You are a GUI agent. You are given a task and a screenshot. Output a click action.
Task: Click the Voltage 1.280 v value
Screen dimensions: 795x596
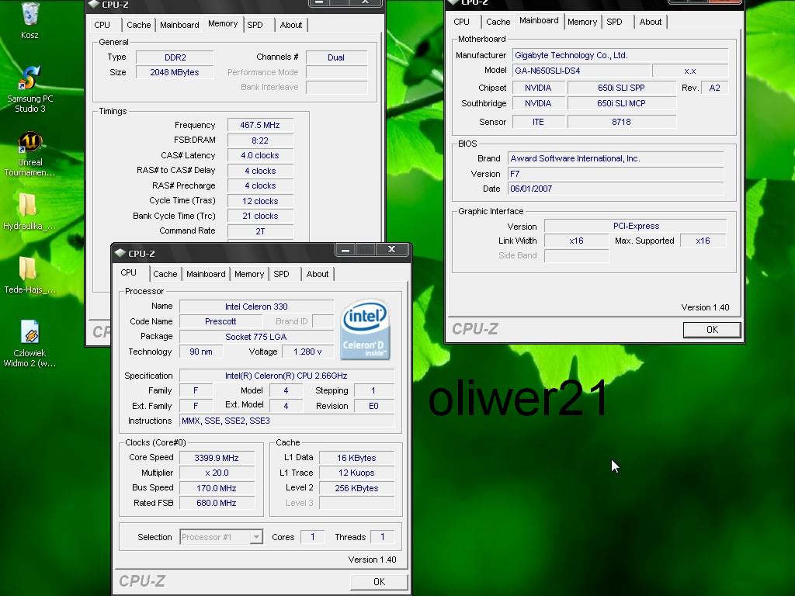307,352
